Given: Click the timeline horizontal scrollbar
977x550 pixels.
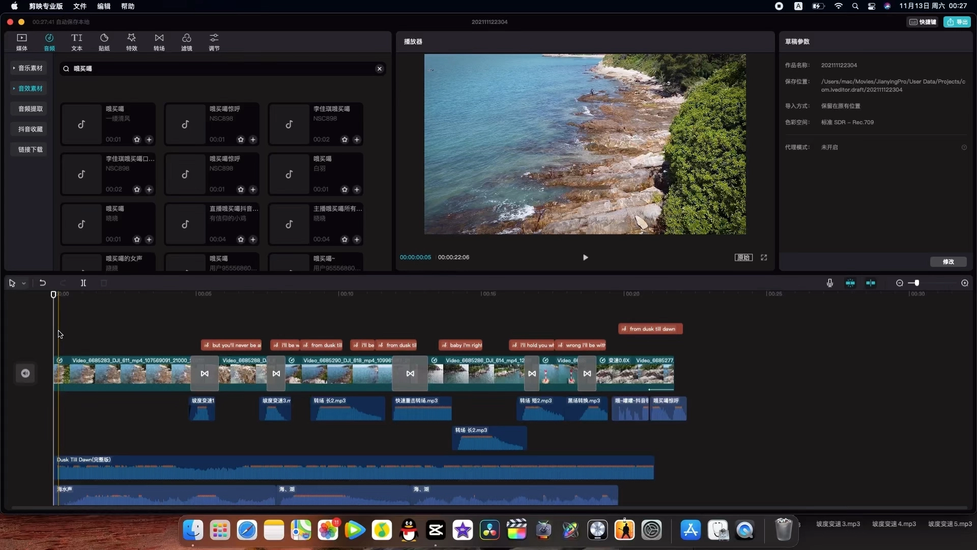Looking at the screenshot, I should [x=489, y=508].
